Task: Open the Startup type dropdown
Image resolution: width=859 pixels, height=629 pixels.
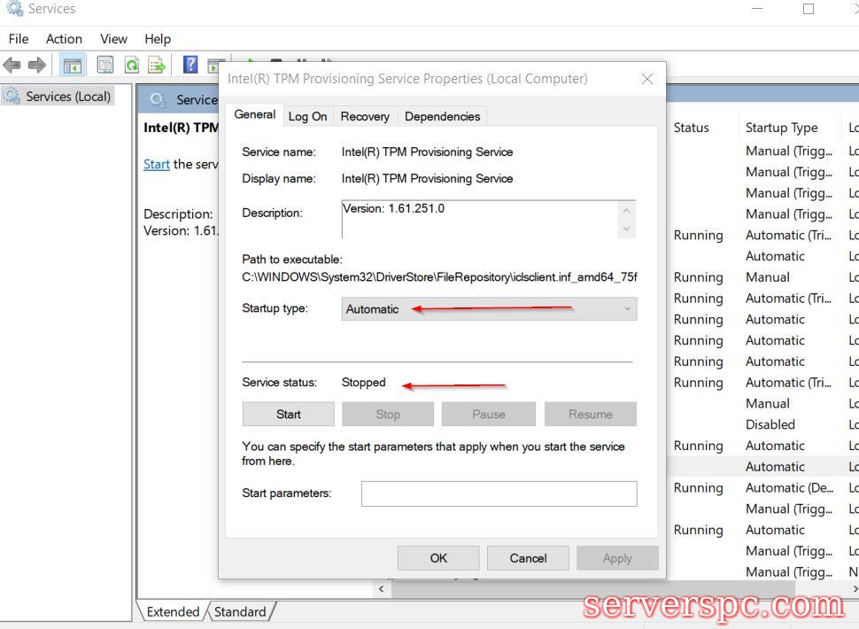Action: tap(489, 309)
